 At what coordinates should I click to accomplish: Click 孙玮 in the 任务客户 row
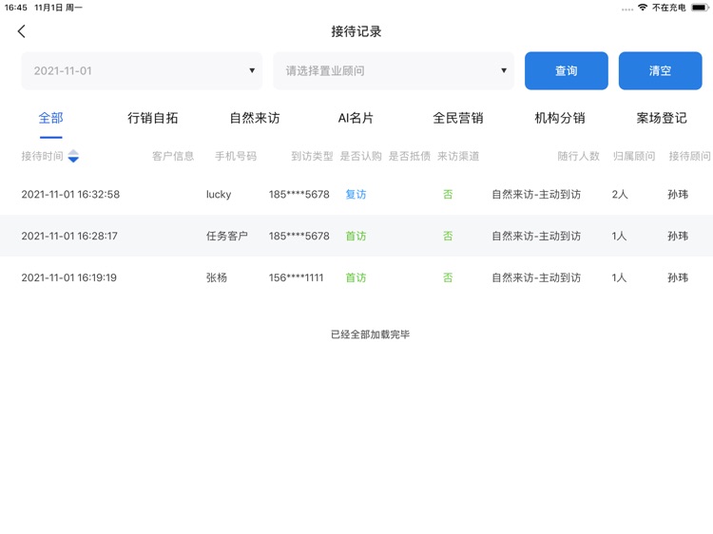click(x=678, y=236)
